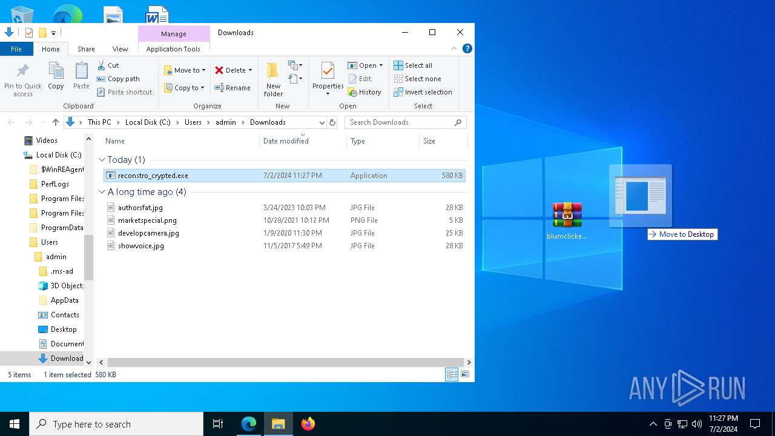This screenshot has width=775, height=436.
Task: Click the Manage contextual tab
Action: 174,34
